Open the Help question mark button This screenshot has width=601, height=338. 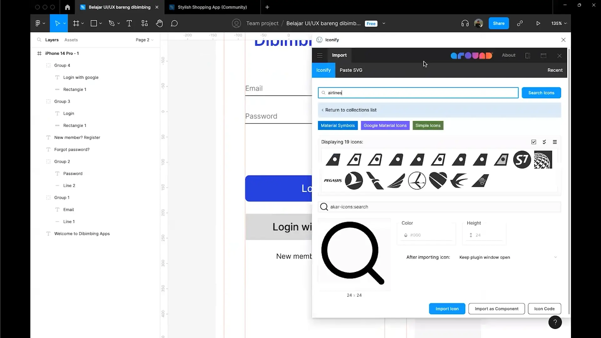point(555,322)
